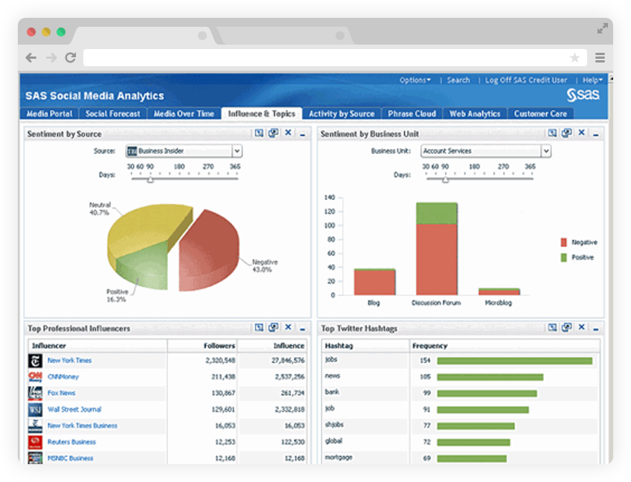631x482 pixels.
Task: Open the Customer Care tab
Action: pos(540,114)
